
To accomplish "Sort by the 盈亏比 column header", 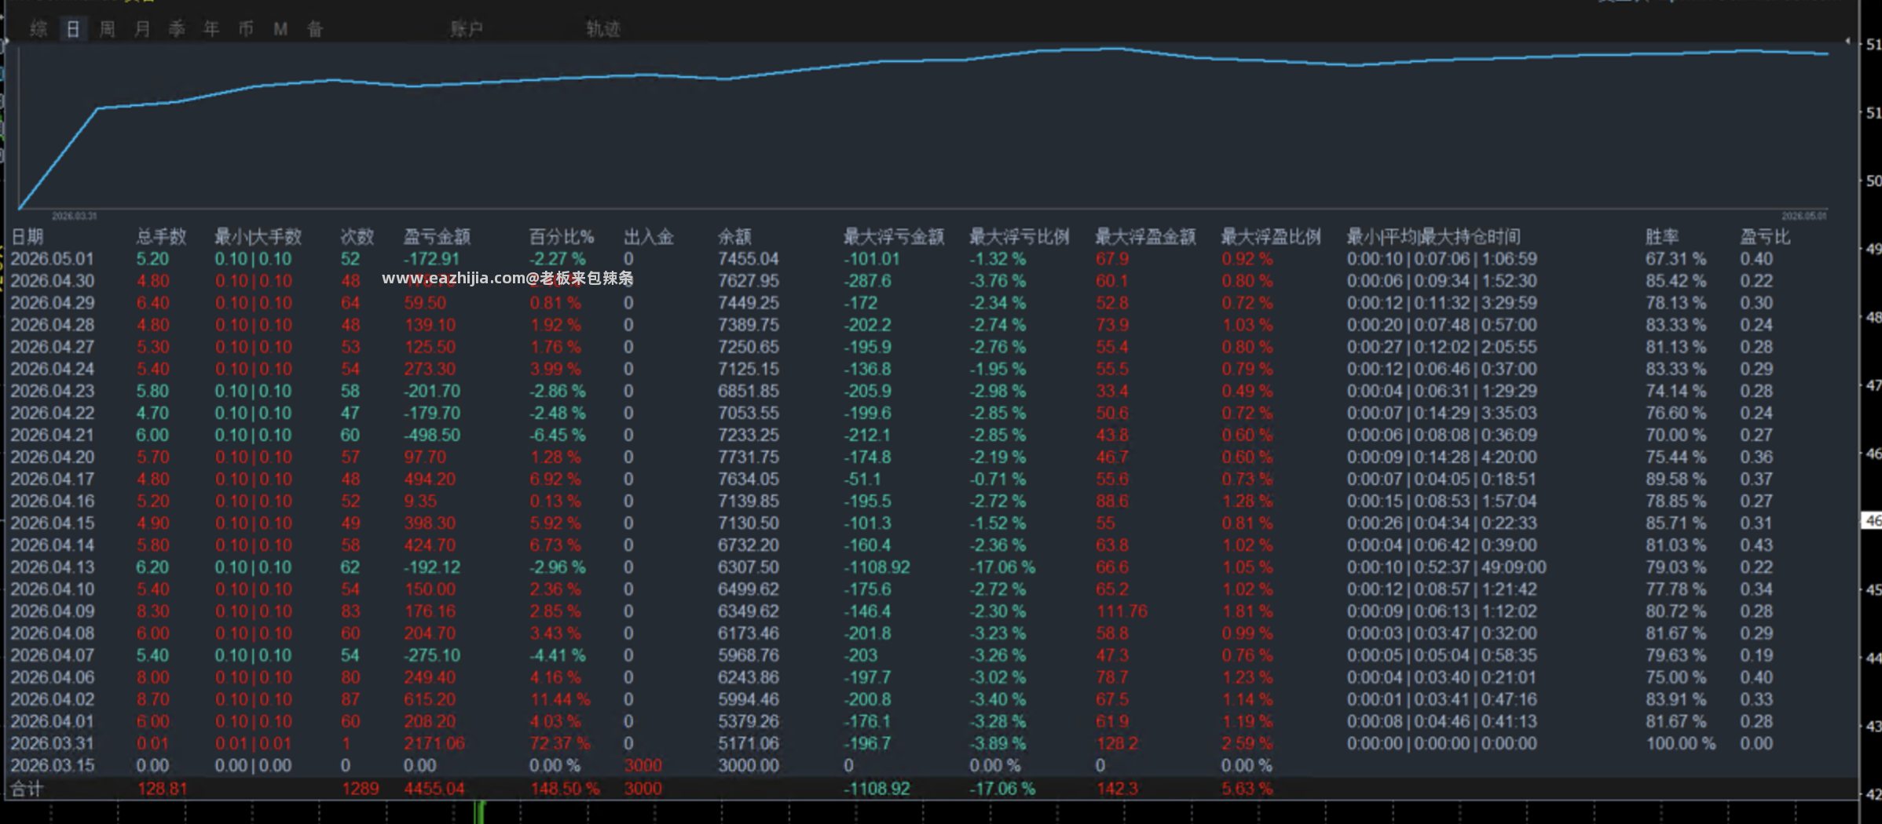I will 1765,236.
